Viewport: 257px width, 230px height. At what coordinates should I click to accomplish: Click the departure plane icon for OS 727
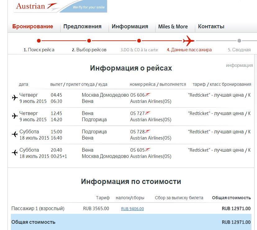pyautogui.click(x=15, y=116)
